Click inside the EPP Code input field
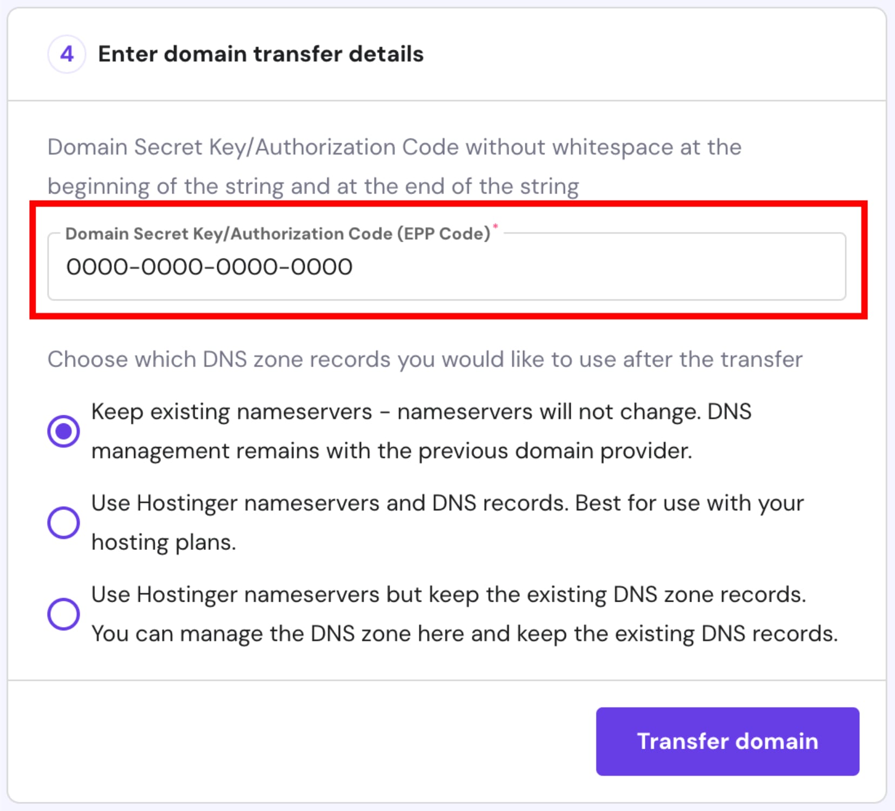The image size is (895, 811). pyautogui.click(x=432, y=266)
